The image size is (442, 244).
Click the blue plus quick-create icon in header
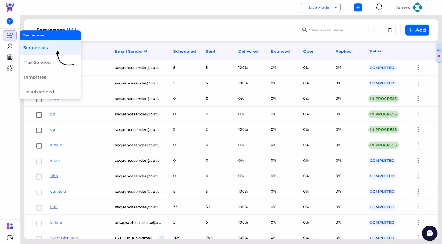coord(358,7)
